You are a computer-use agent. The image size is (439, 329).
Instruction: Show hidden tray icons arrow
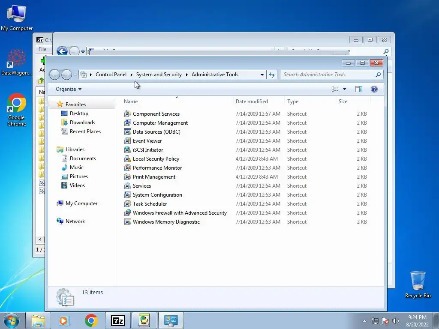pos(364,321)
